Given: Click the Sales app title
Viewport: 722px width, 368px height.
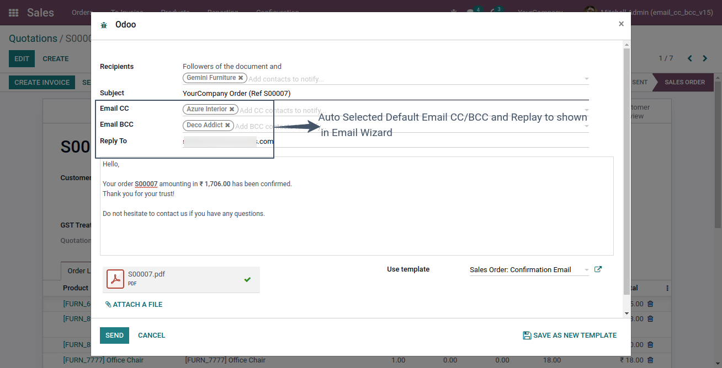Looking at the screenshot, I should 41,12.
